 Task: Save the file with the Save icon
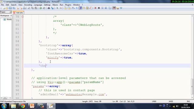click(x=10, y=8)
